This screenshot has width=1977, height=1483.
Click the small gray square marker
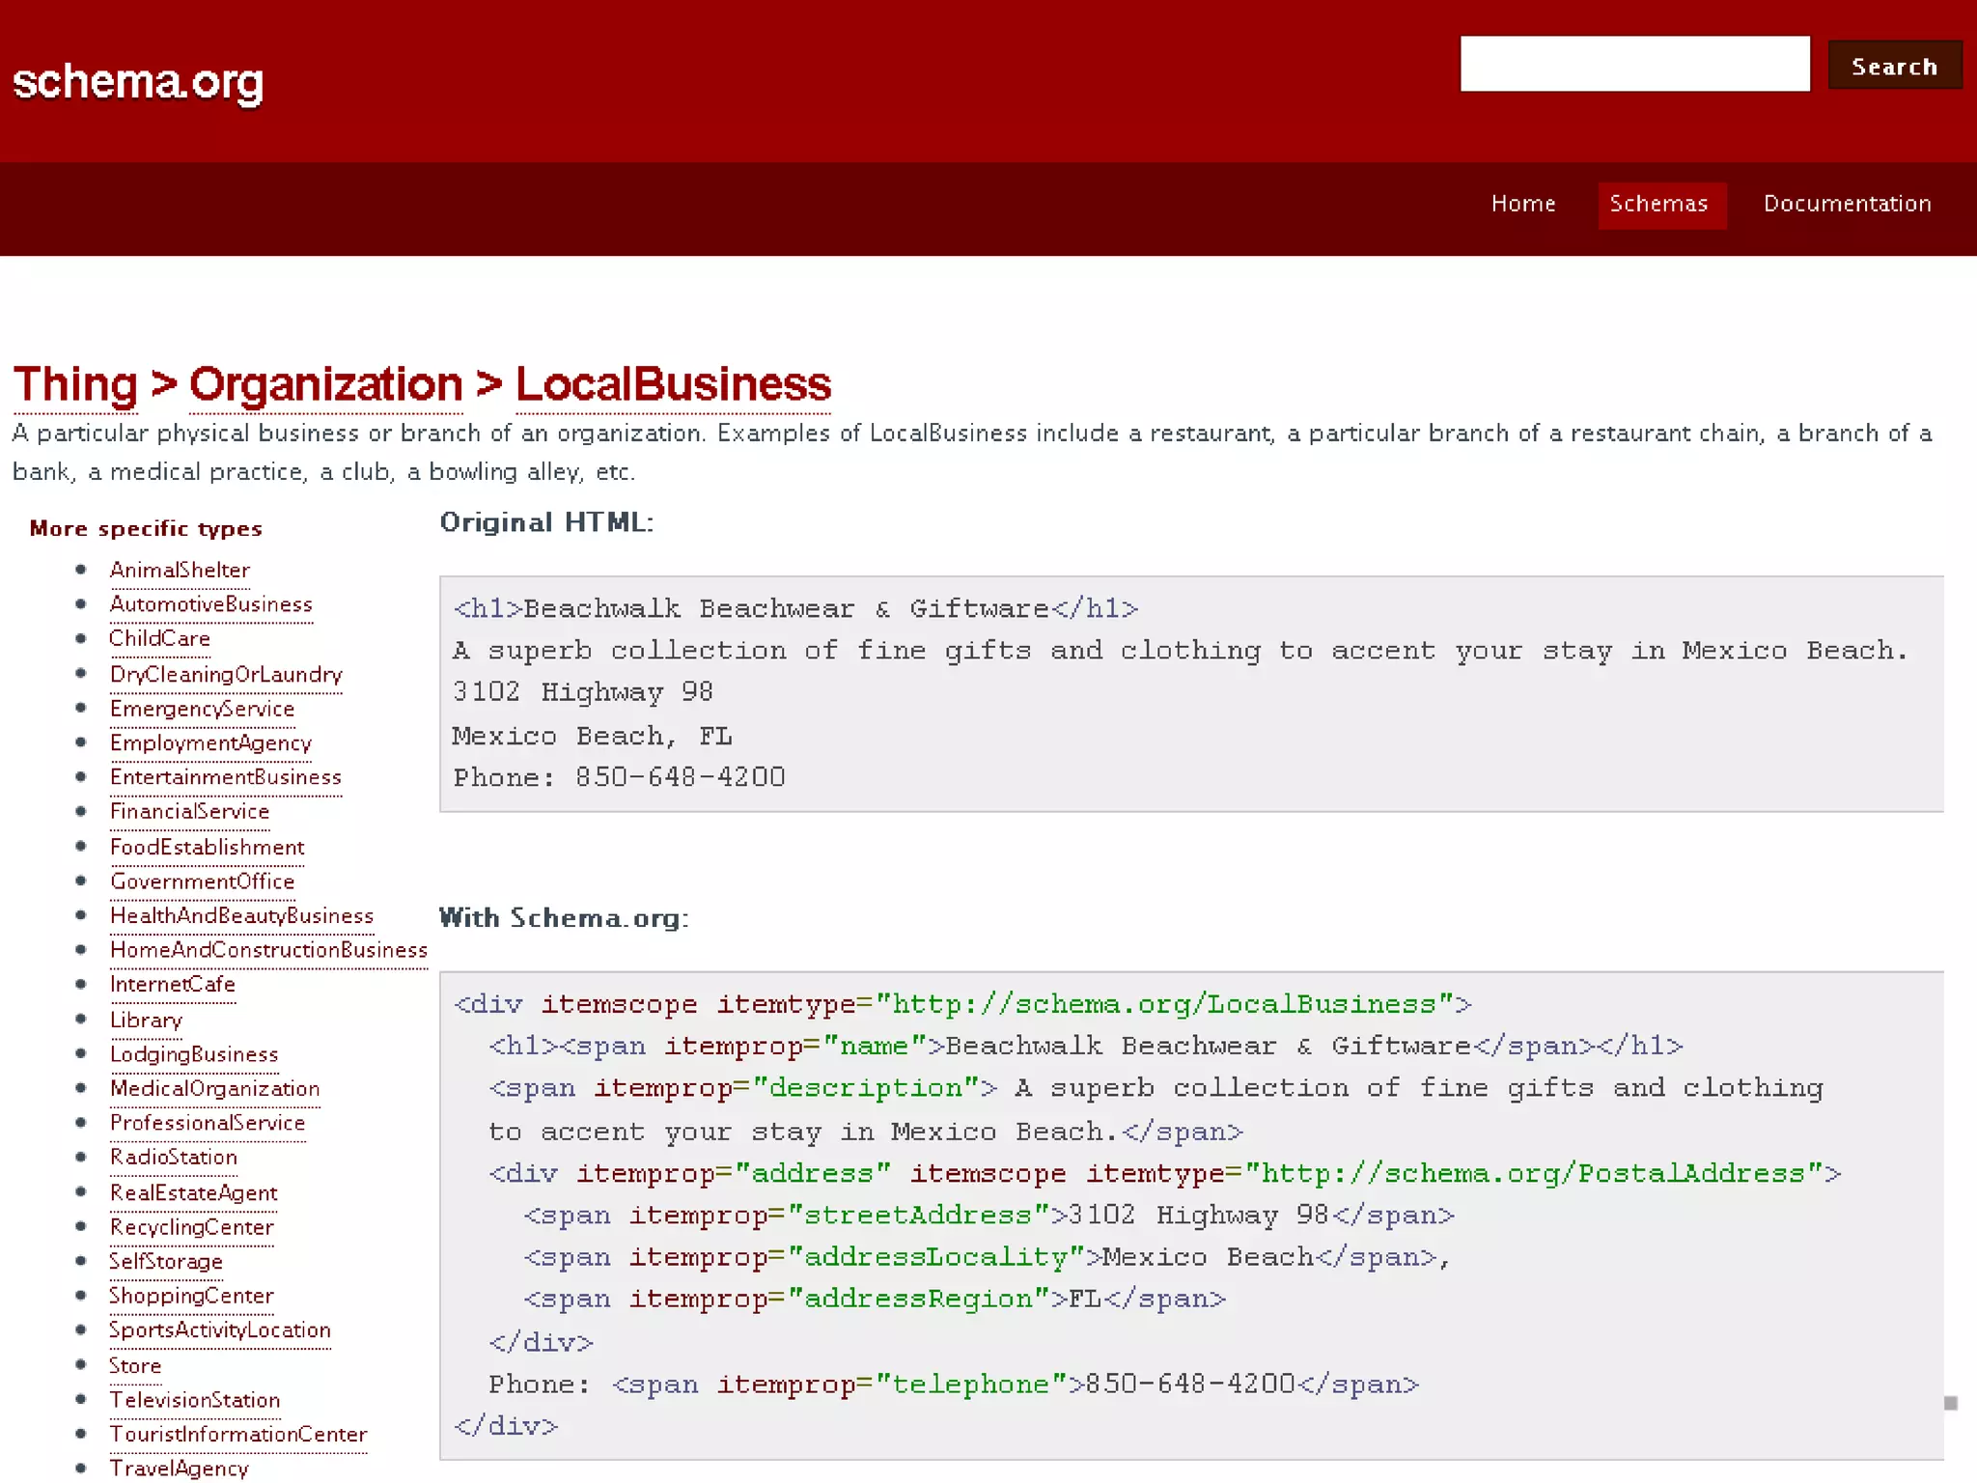point(1950,1403)
